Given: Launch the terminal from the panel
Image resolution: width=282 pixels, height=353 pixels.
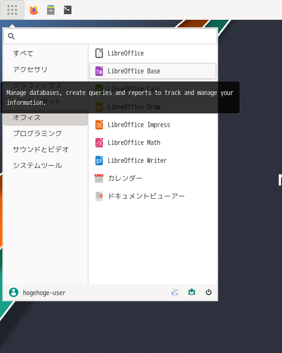Looking at the screenshot, I should click(68, 10).
